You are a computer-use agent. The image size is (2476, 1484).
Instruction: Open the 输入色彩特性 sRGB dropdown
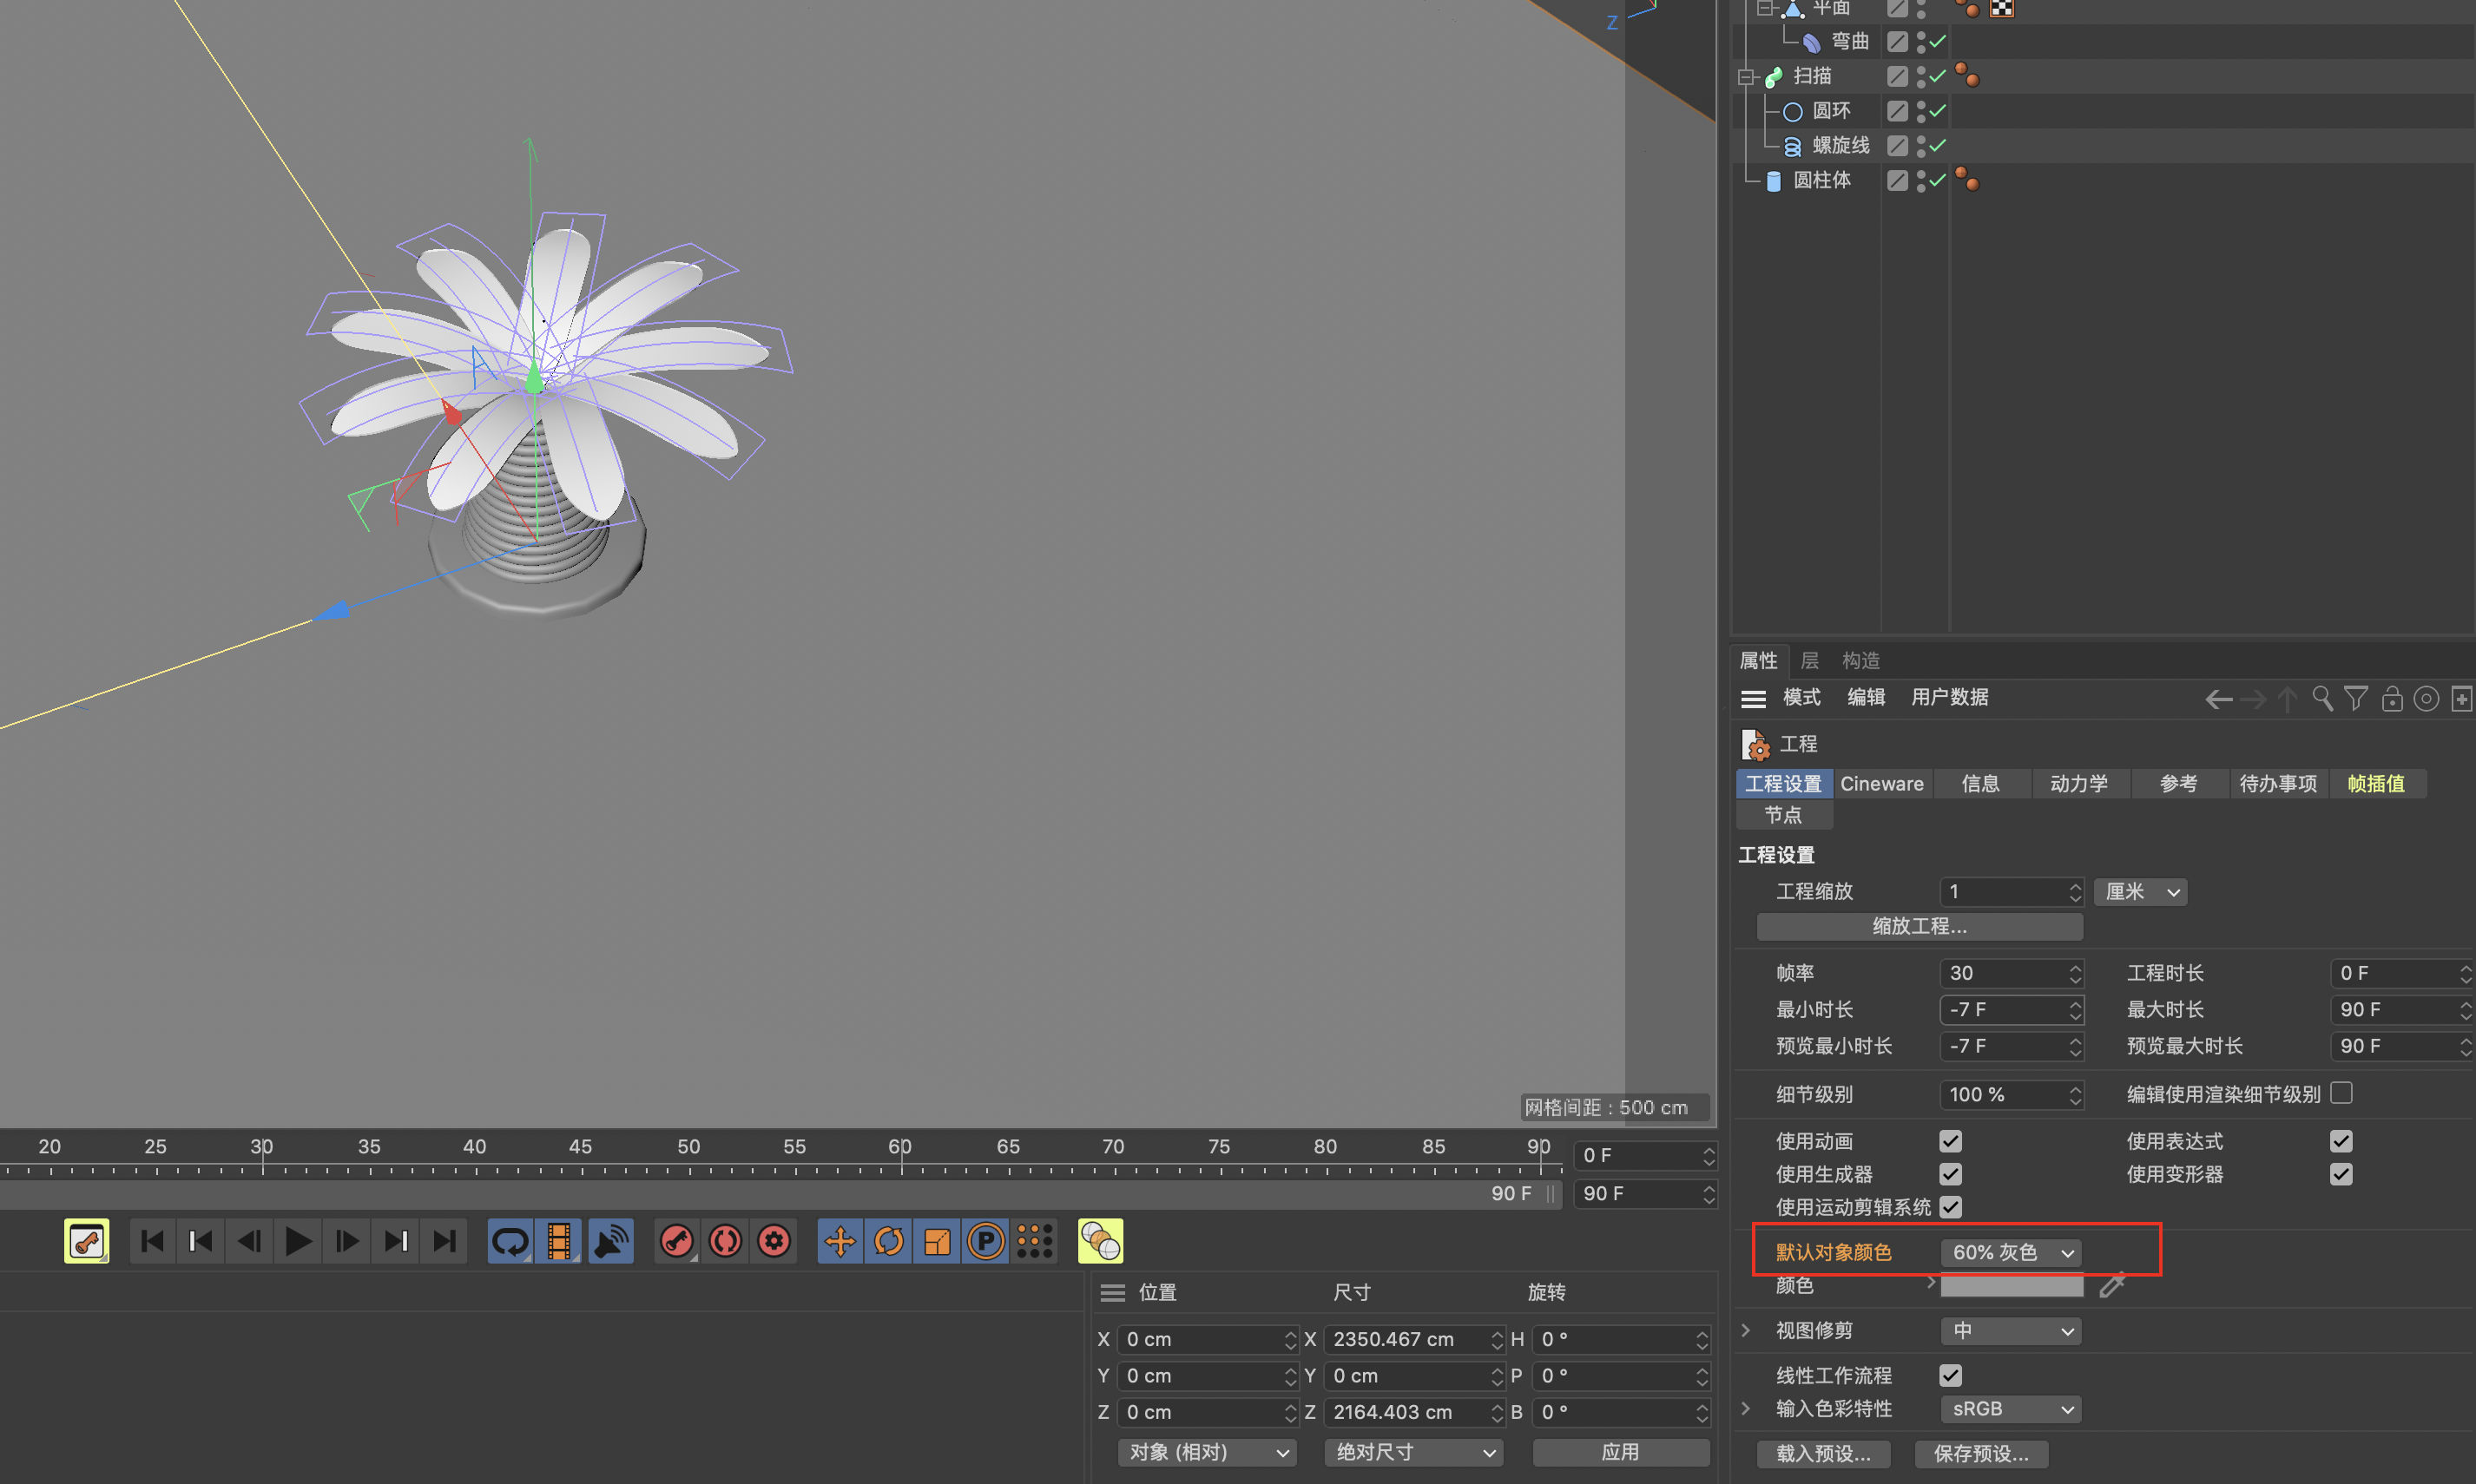2011,1408
